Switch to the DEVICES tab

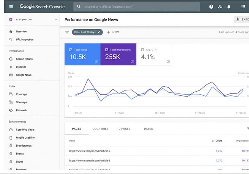[x=124, y=129]
